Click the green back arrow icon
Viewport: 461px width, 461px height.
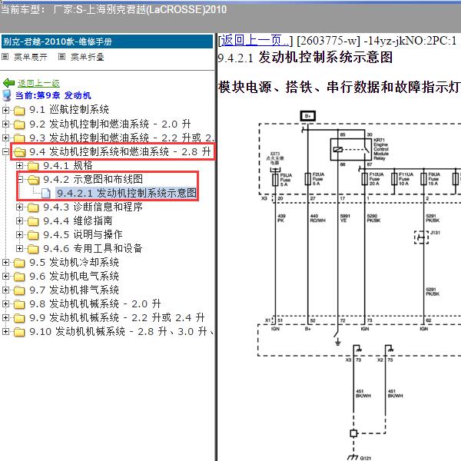(8, 83)
